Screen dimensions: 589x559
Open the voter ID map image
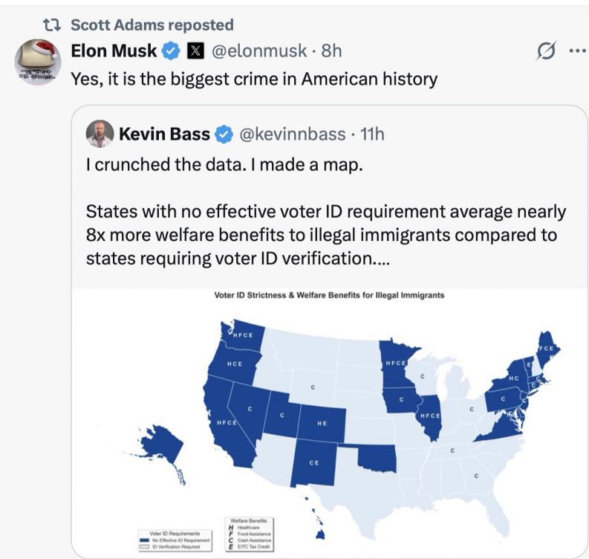coord(329,416)
